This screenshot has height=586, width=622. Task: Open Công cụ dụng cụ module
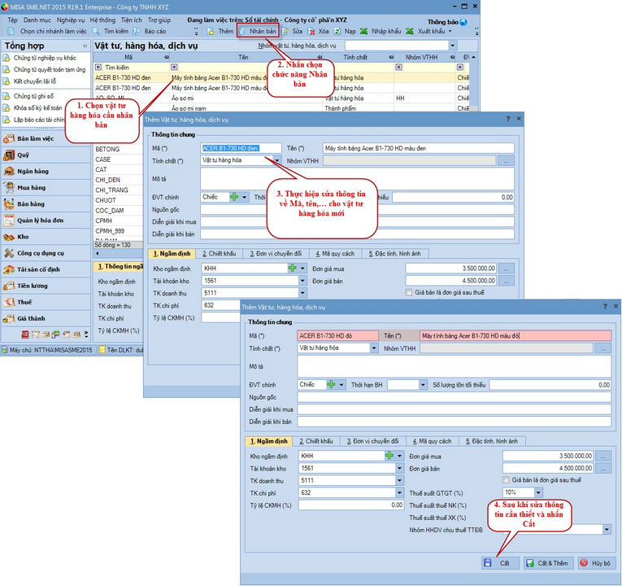[46, 253]
